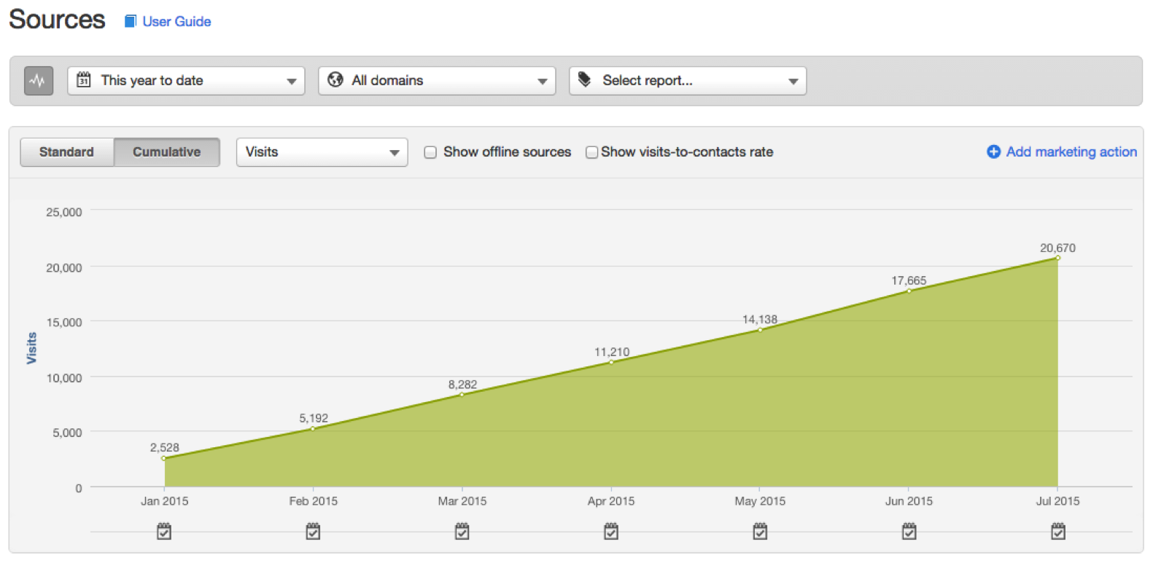Expand the This year to date dropdown
The height and width of the screenshot is (563, 1153).
186,81
